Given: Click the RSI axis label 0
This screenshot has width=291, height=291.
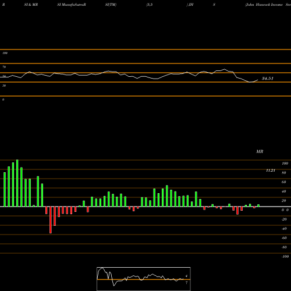Looking at the screenshot, I should [x=3, y=100].
